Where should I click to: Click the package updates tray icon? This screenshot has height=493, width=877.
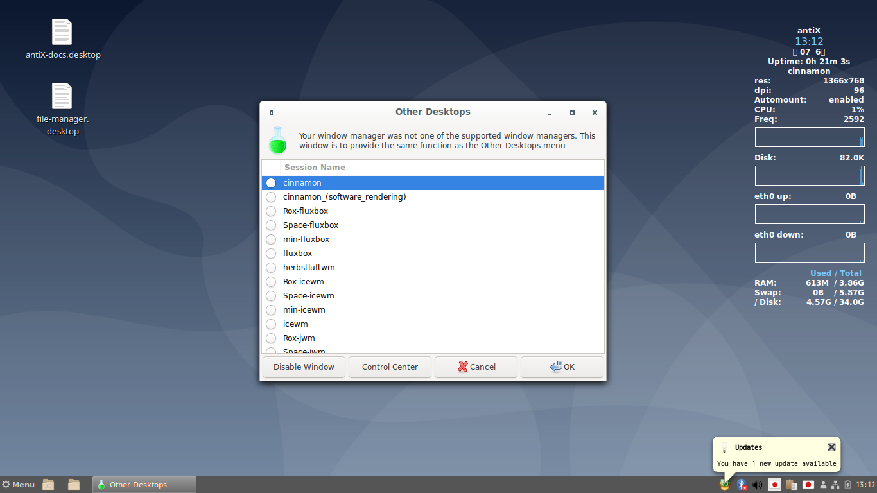tap(725, 485)
